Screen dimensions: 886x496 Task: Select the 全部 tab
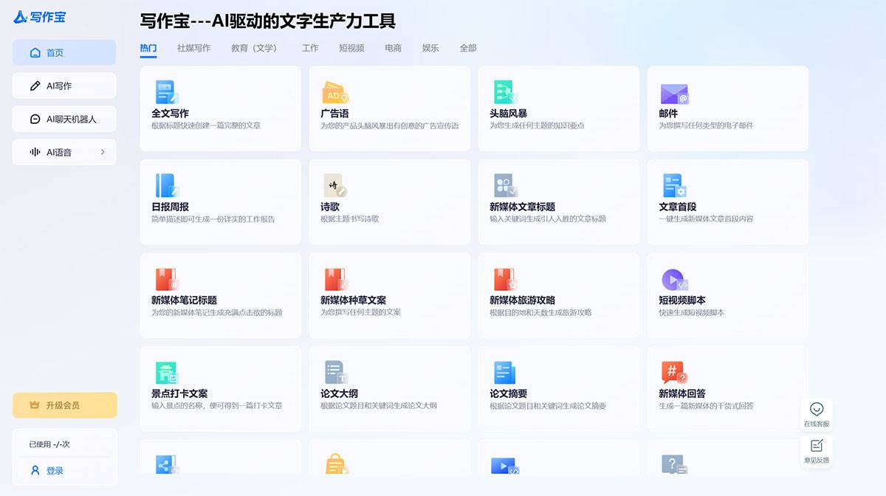tap(467, 47)
